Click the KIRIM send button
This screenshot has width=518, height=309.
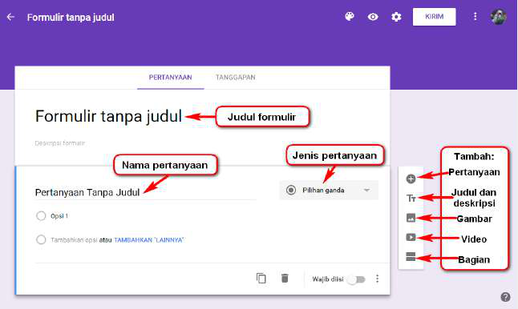434,17
